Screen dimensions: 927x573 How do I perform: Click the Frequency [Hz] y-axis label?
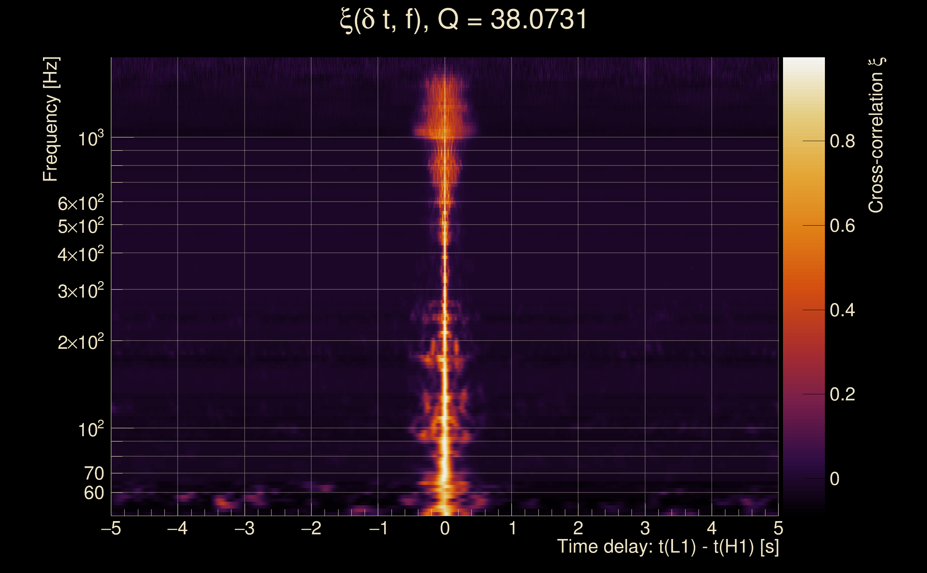point(51,119)
